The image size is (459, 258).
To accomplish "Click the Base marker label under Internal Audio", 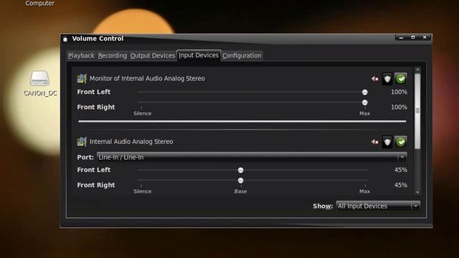I will tap(241, 191).
